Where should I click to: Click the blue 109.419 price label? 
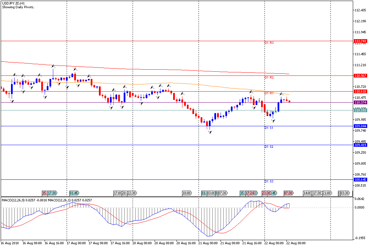coord(360,145)
